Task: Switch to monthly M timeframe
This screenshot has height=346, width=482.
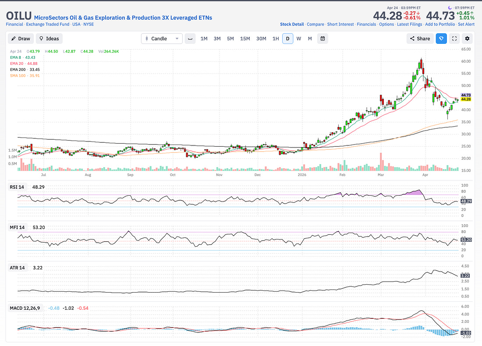Action: [x=310, y=39]
